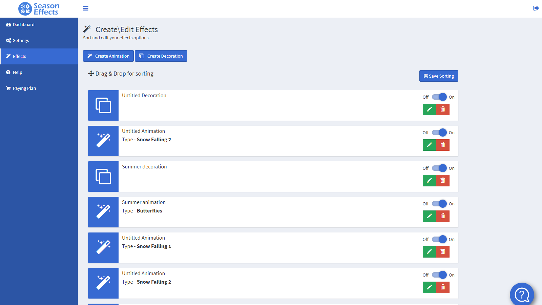Click the Summer decoration thumbnail icon
The height and width of the screenshot is (305, 542).
click(103, 177)
